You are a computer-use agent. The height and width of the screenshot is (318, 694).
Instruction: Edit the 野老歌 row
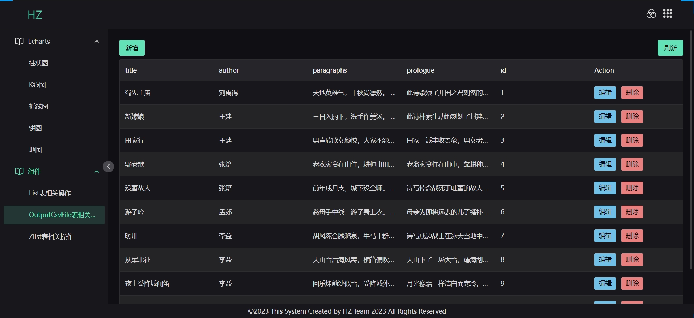[605, 164]
